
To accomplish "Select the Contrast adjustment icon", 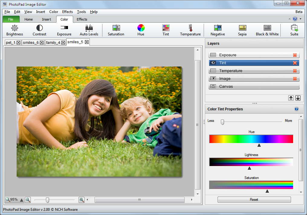I will [x=40, y=28].
